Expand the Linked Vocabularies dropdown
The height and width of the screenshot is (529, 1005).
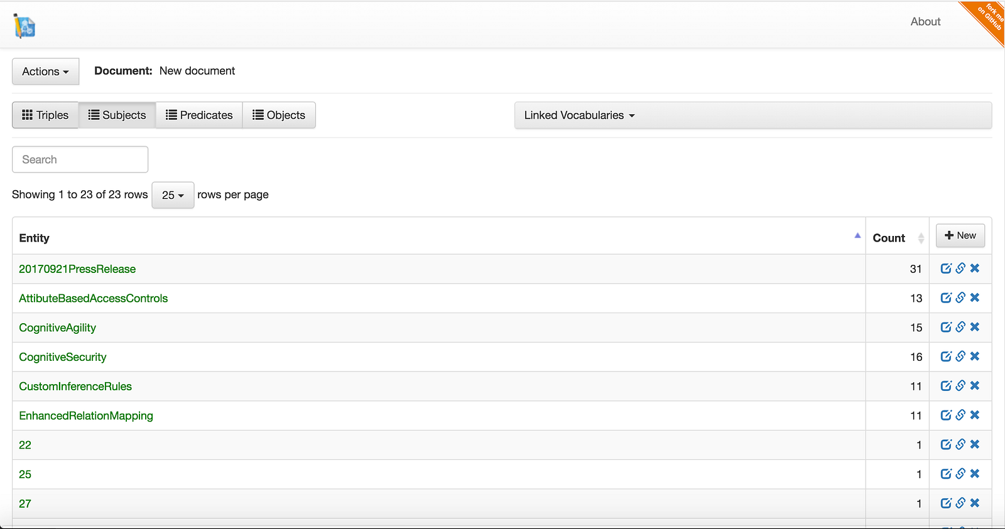point(753,115)
